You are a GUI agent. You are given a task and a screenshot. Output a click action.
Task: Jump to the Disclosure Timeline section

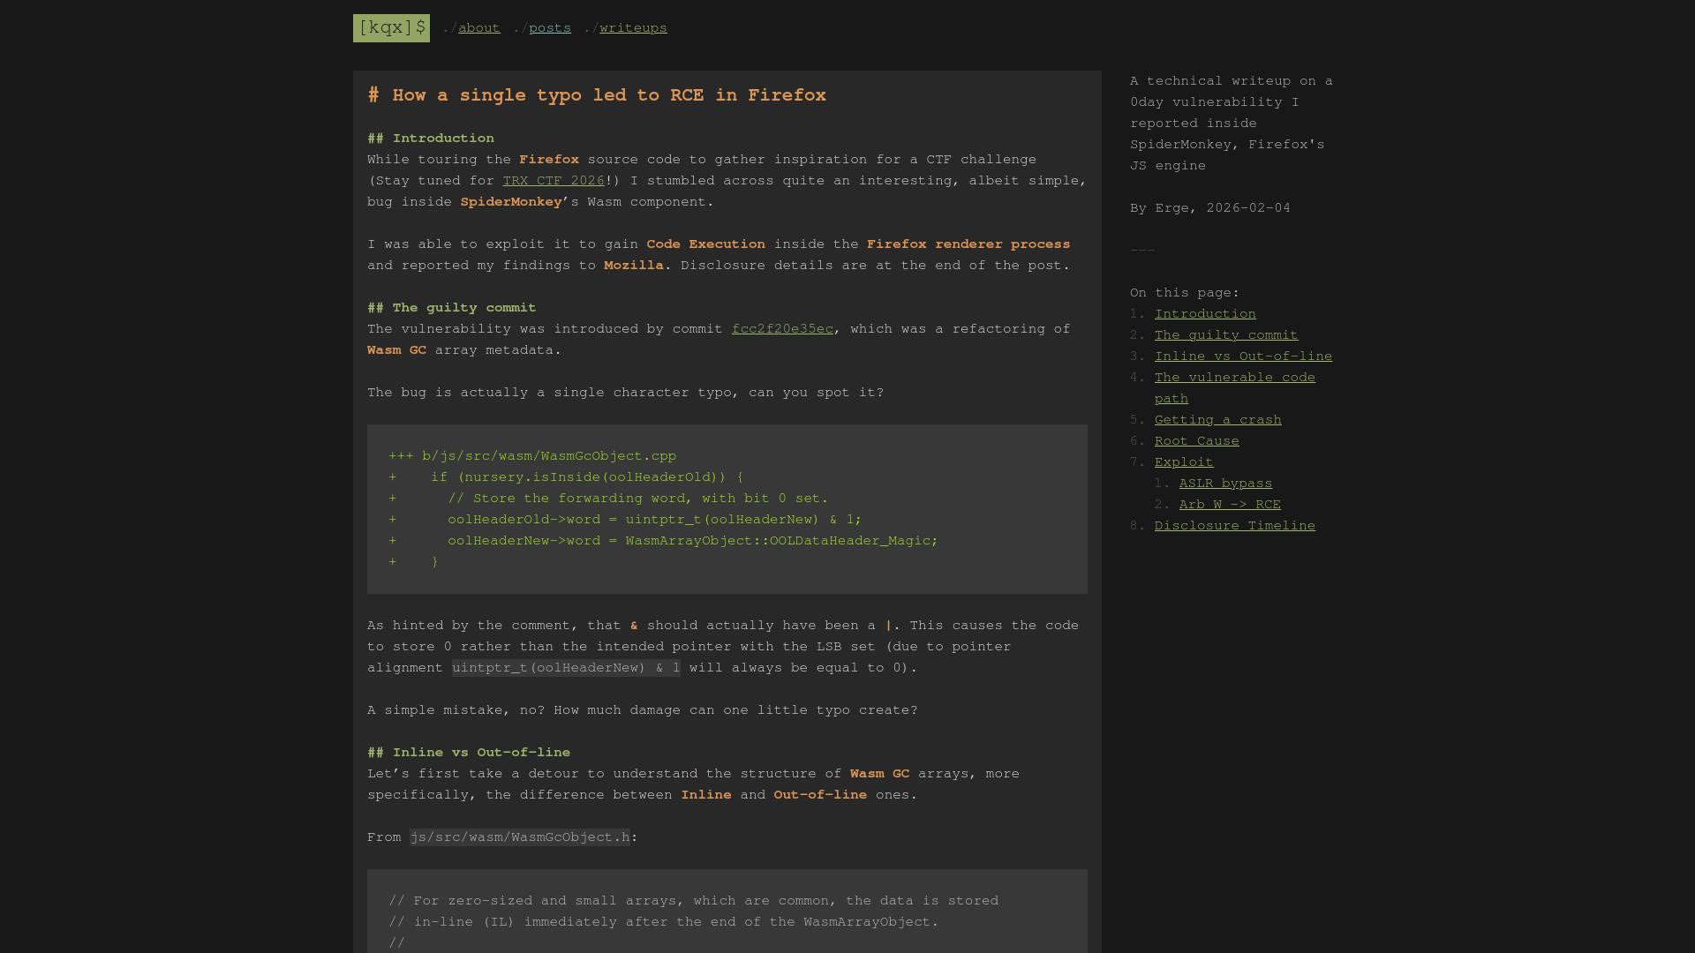1234,525
